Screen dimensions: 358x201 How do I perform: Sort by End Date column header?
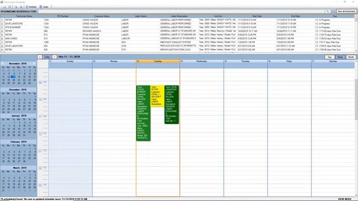(x=296, y=16)
